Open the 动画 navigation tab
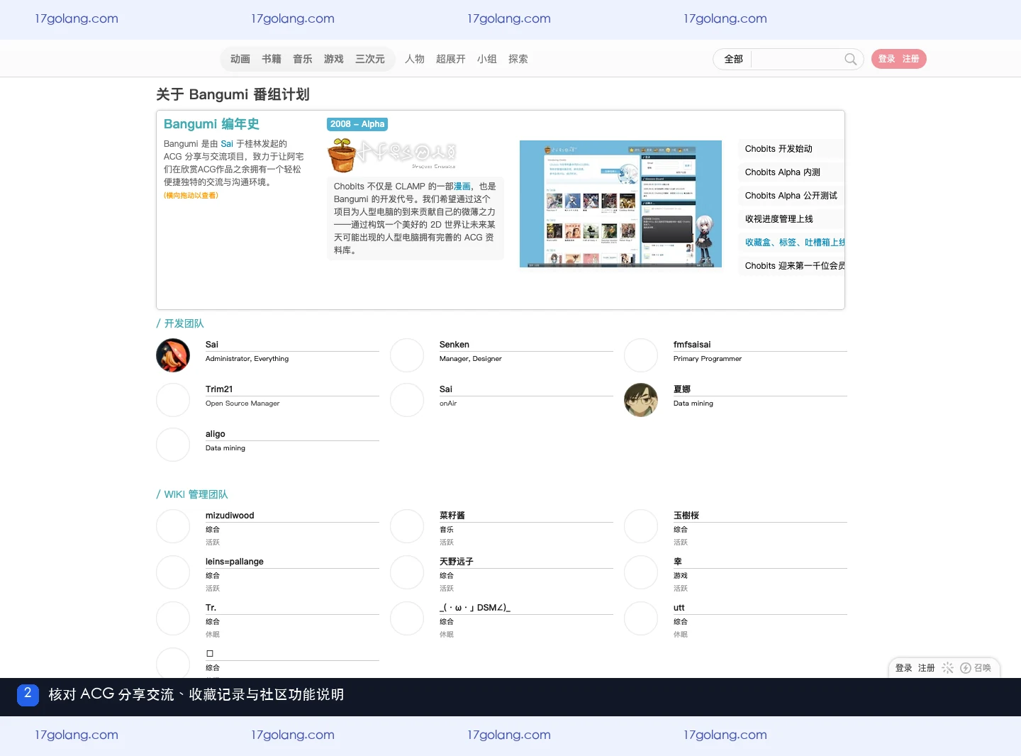Viewport: 1021px width, 756px height. 240,59
